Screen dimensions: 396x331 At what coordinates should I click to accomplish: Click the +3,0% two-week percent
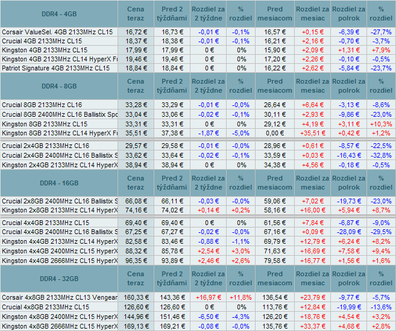click(240, 251)
